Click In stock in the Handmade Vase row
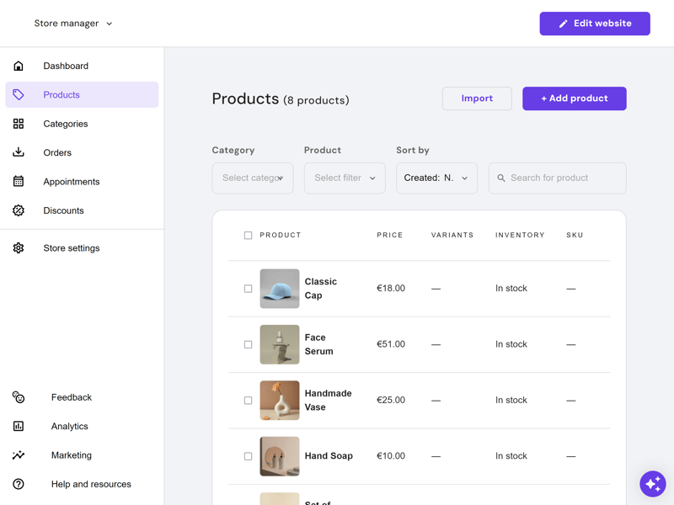Image resolution: width=674 pixels, height=505 pixels. 511,400
